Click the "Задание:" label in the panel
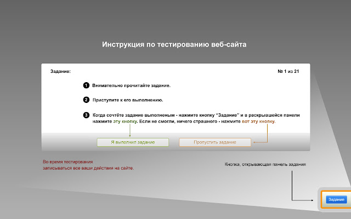The width and height of the screenshot is (351, 219). [60, 72]
